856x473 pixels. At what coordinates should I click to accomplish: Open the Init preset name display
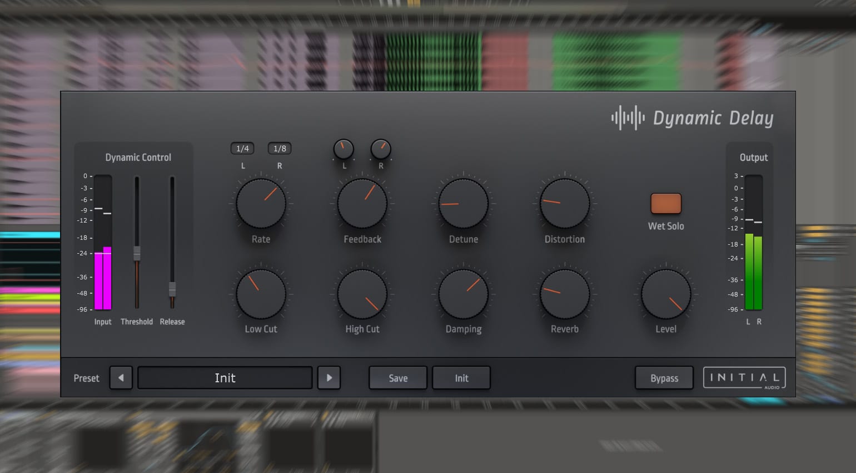[225, 378]
